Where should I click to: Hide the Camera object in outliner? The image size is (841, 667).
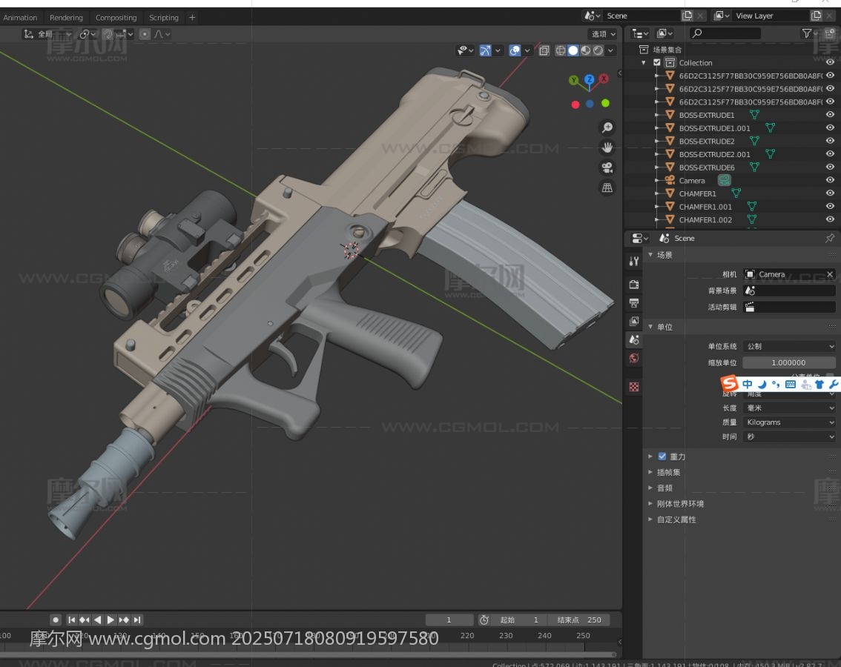pos(830,180)
